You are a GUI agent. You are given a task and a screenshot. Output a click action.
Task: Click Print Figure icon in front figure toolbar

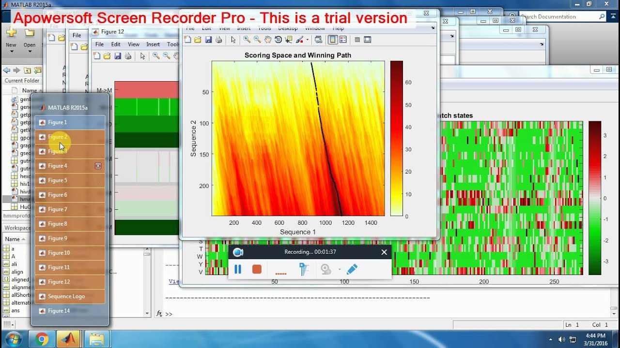218,40
